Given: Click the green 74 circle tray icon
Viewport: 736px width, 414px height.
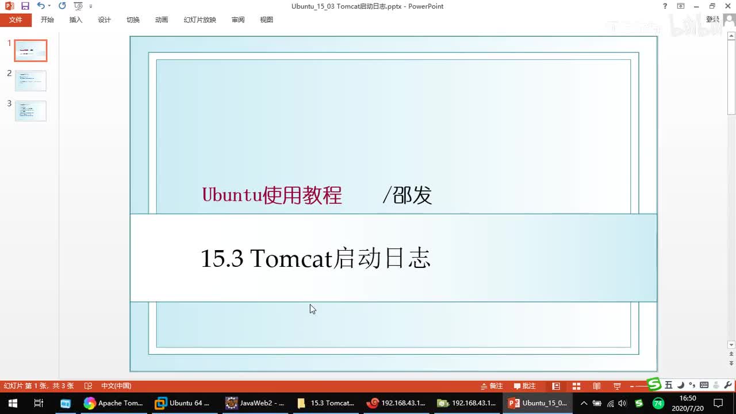Looking at the screenshot, I should pos(658,403).
